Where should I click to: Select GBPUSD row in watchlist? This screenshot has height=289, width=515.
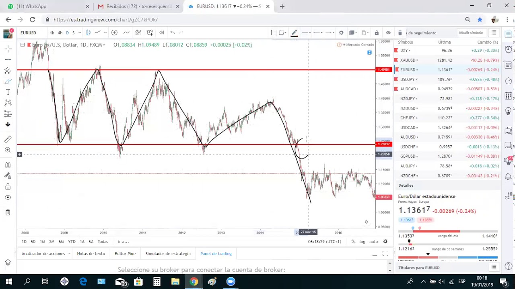pos(447,157)
